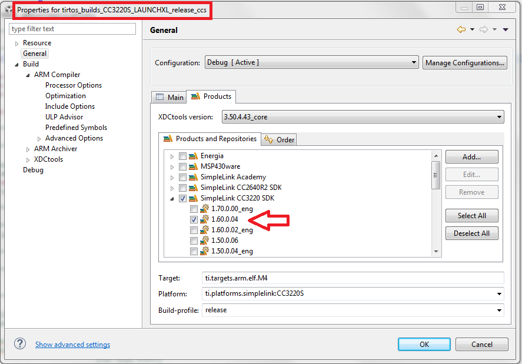
Task: Expand the ARM Archiver tree node
Action: click(x=28, y=149)
